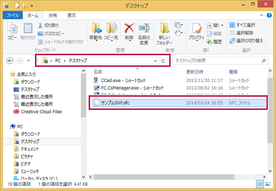Click 選択解除 (Select none)
Screen dimensions: 276x191
[242, 33]
